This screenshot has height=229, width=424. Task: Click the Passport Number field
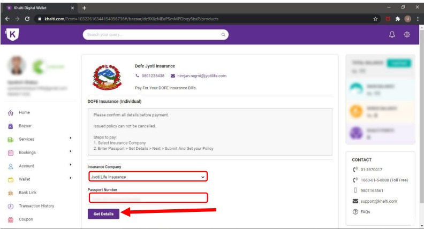[x=147, y=198]
